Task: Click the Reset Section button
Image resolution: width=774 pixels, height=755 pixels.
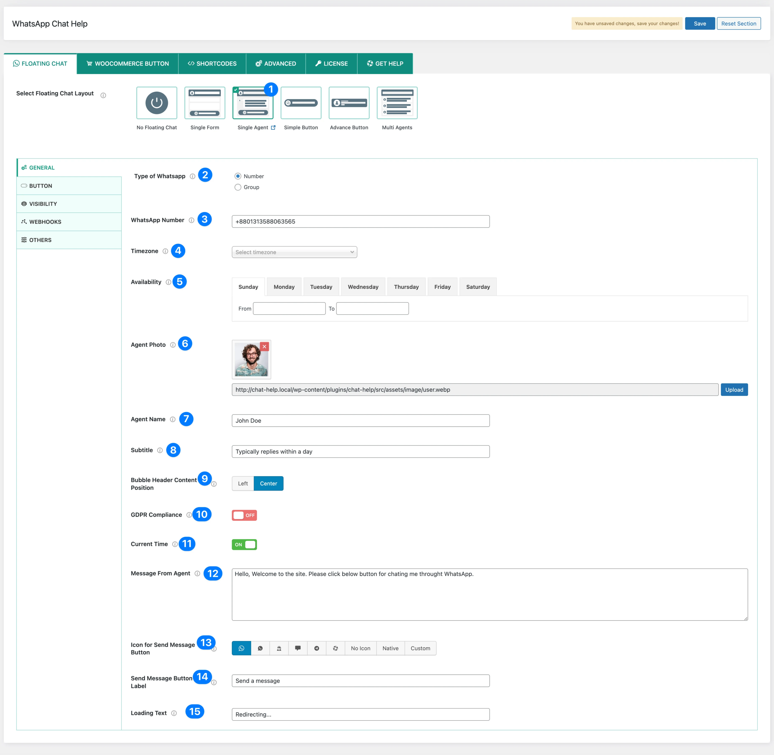Action: [x=739, y=23]
